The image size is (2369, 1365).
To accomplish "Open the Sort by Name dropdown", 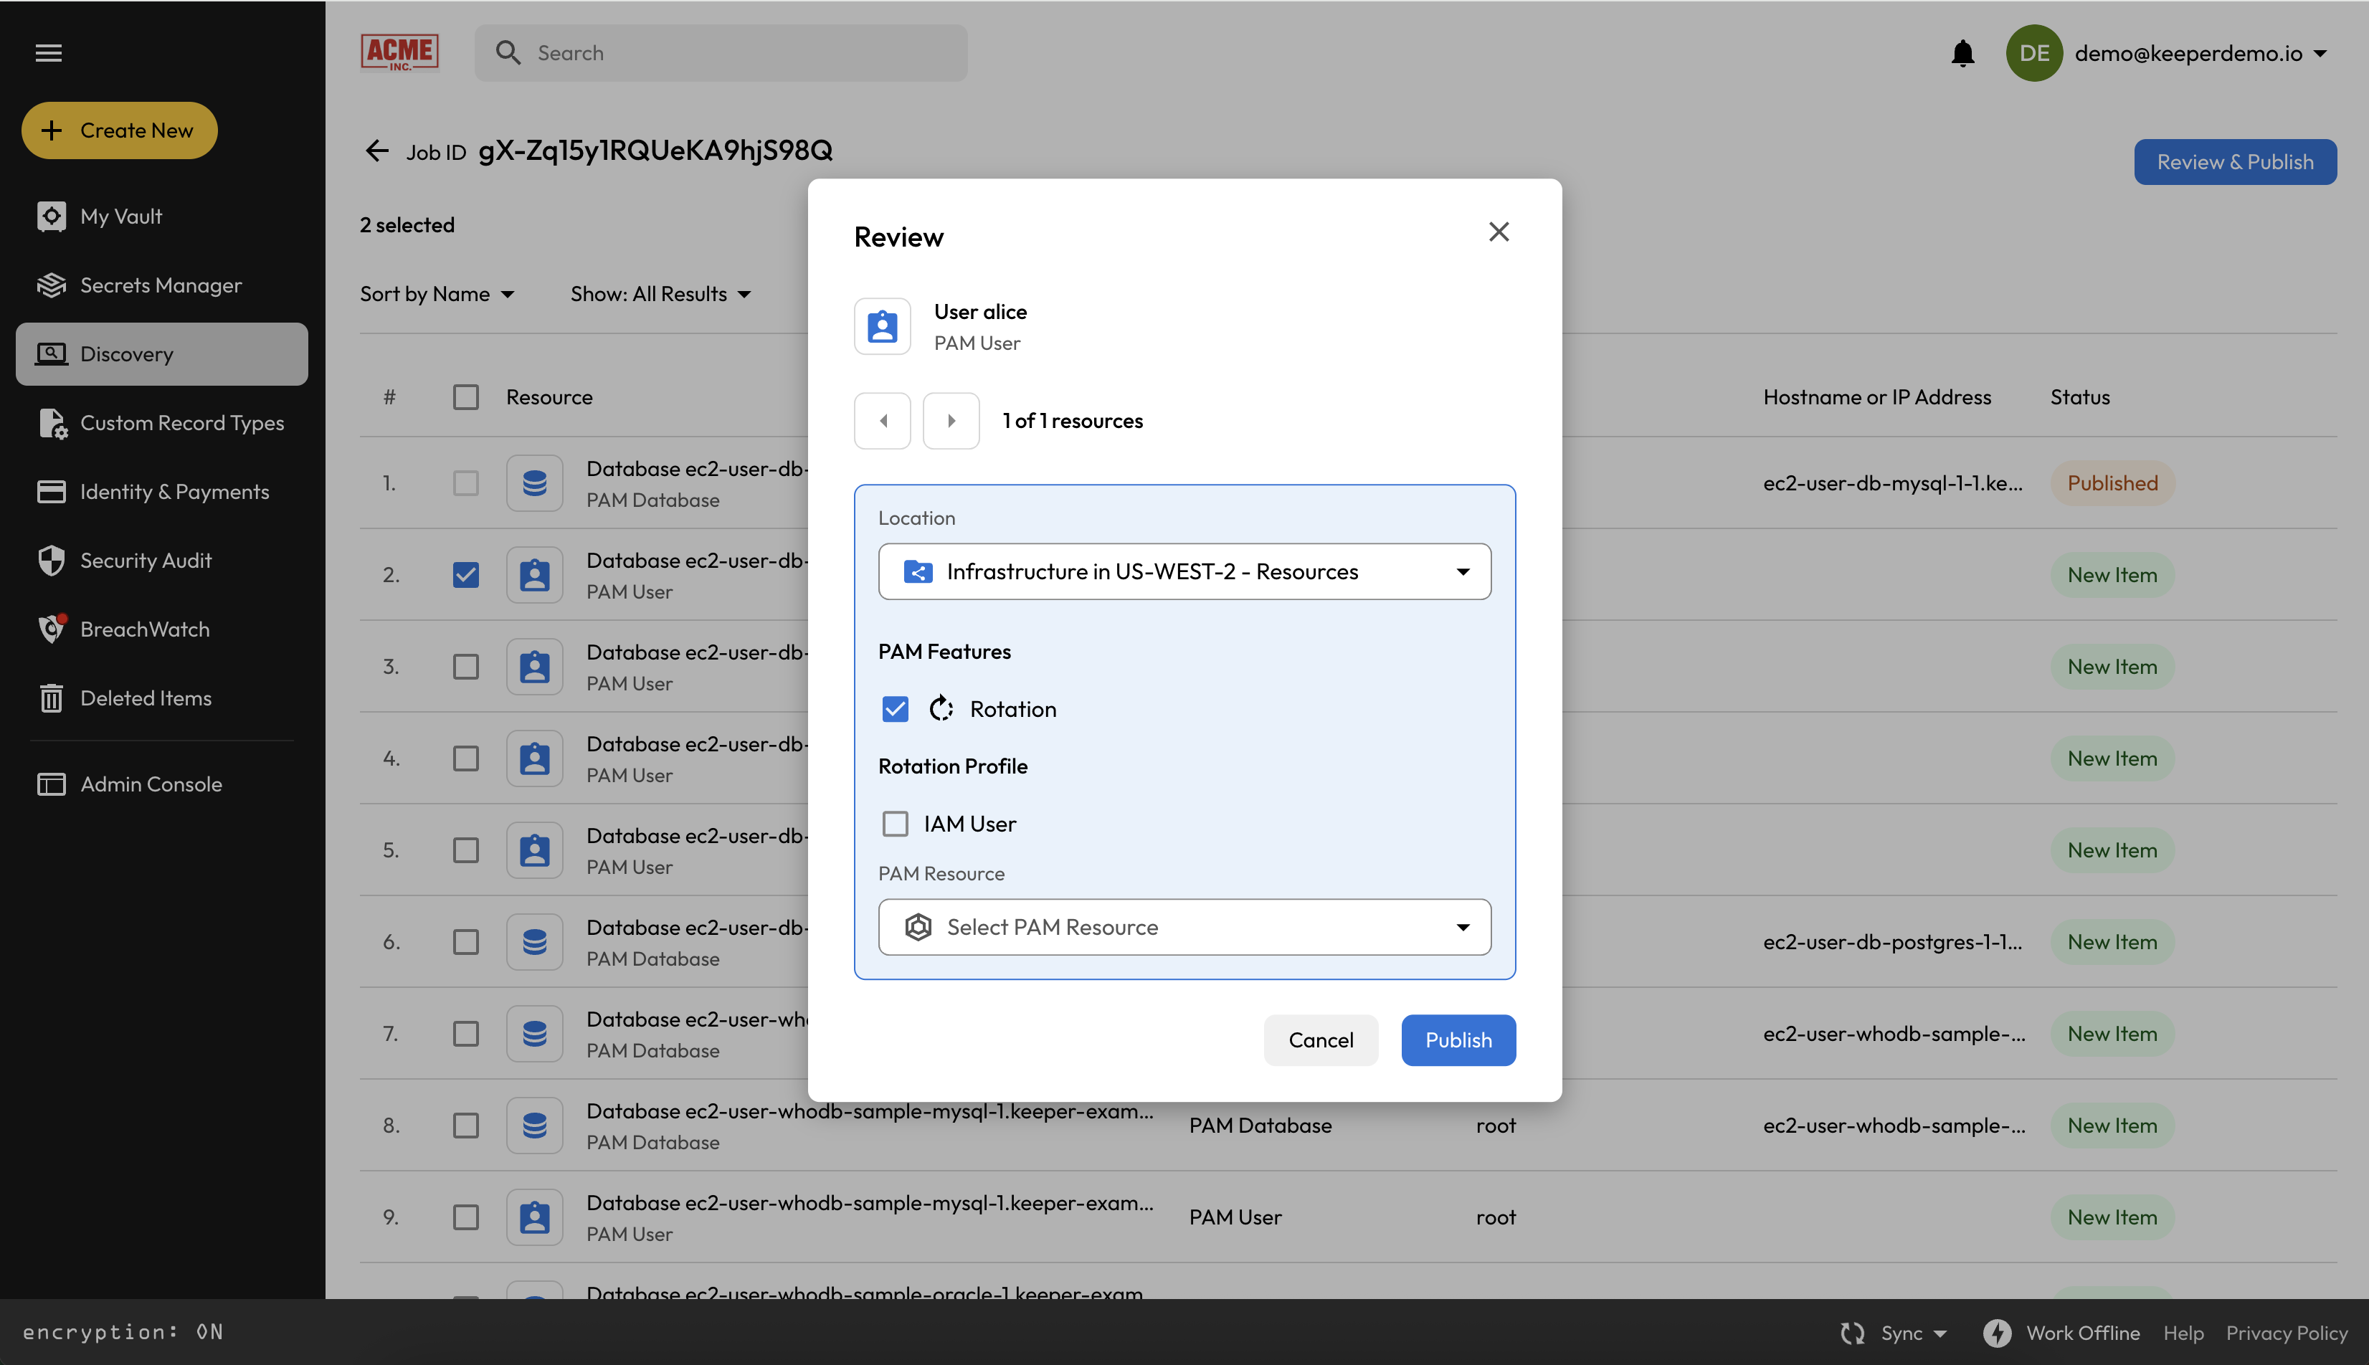I will (437, 295).
